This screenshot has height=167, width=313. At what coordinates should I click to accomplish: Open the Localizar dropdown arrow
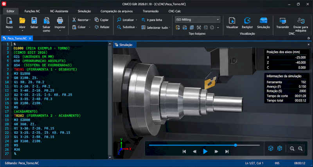136,20
